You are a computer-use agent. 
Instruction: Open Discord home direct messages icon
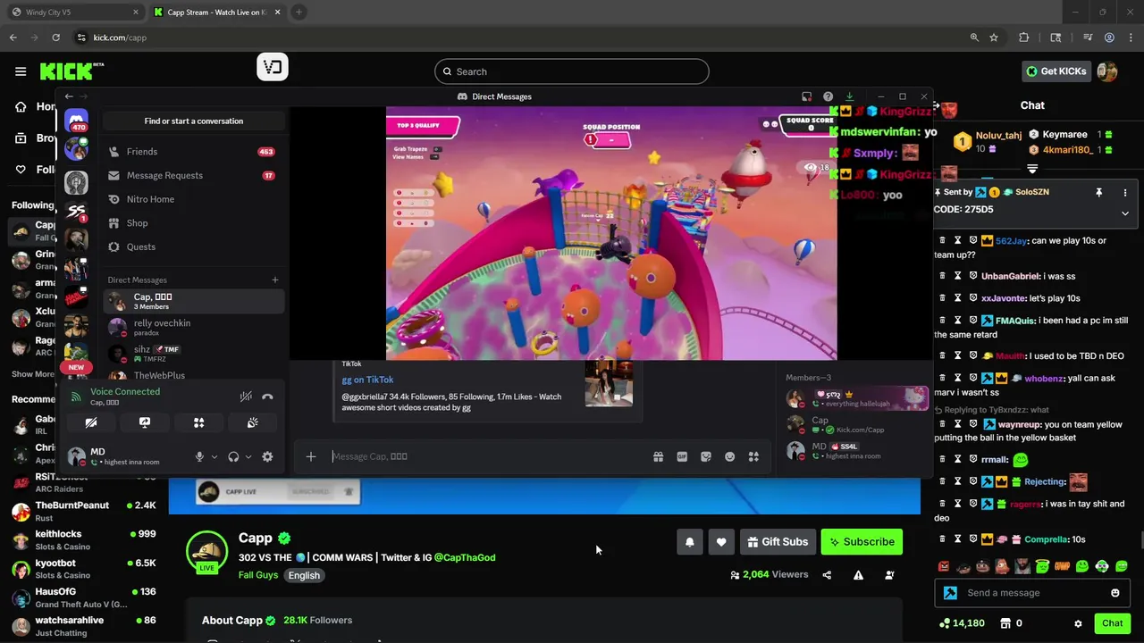[x=76, y=119]
